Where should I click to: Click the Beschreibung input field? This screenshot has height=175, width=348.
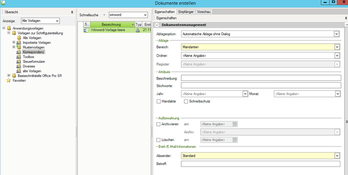point(261,78)
